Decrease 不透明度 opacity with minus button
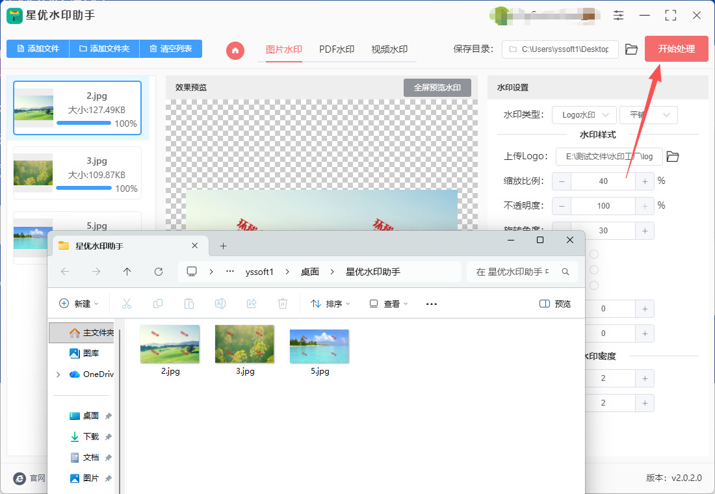The image size is (715, 494). [x=562, y=206]
